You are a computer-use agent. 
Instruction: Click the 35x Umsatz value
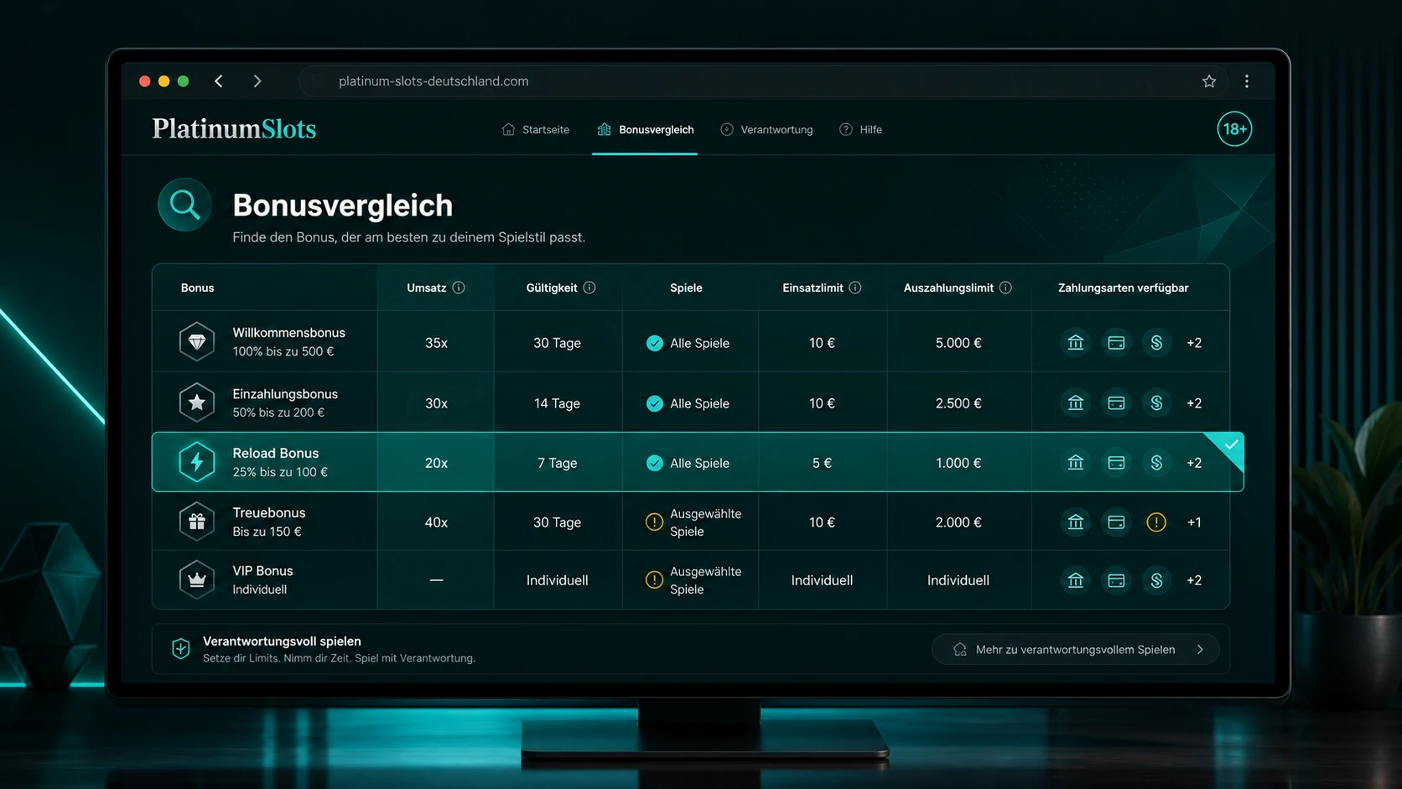tap(436, 342)
